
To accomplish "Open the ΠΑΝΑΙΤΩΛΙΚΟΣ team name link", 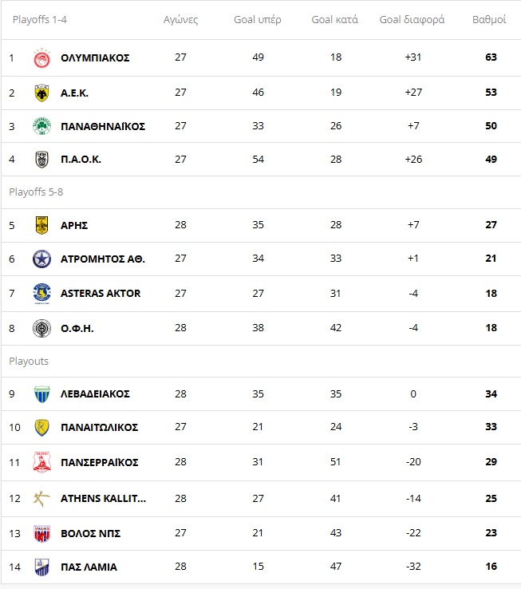I will click(100, 428).
